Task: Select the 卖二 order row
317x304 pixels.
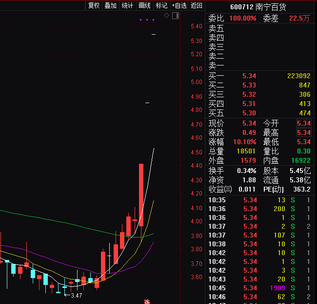Action: pyautogui.click(x=259, y=57)
